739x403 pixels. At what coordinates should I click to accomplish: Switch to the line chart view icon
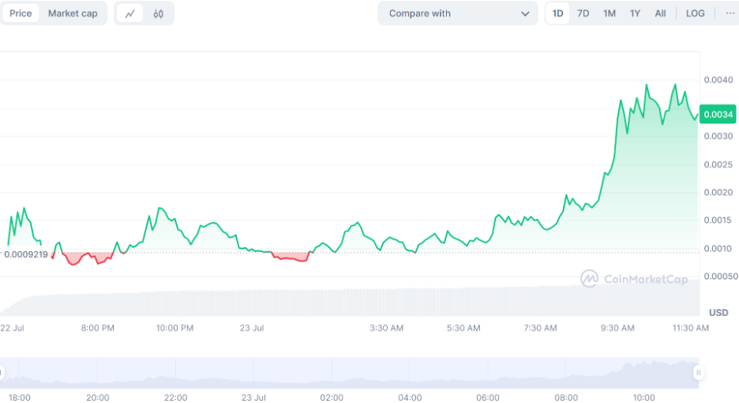[x=130, y=13]
